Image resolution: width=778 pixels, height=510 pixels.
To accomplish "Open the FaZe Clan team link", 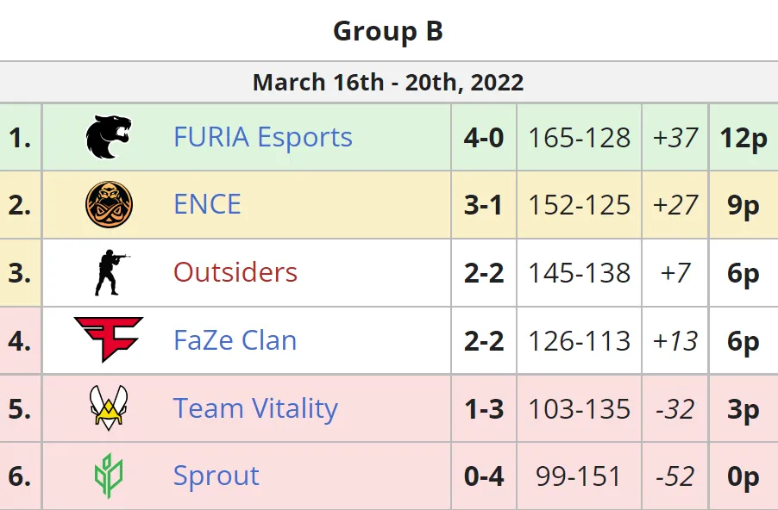I will 235,340.
